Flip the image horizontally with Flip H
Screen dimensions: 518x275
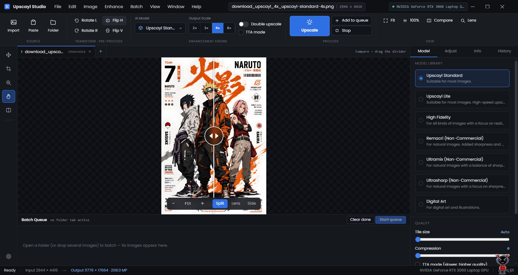pos(114,20)
